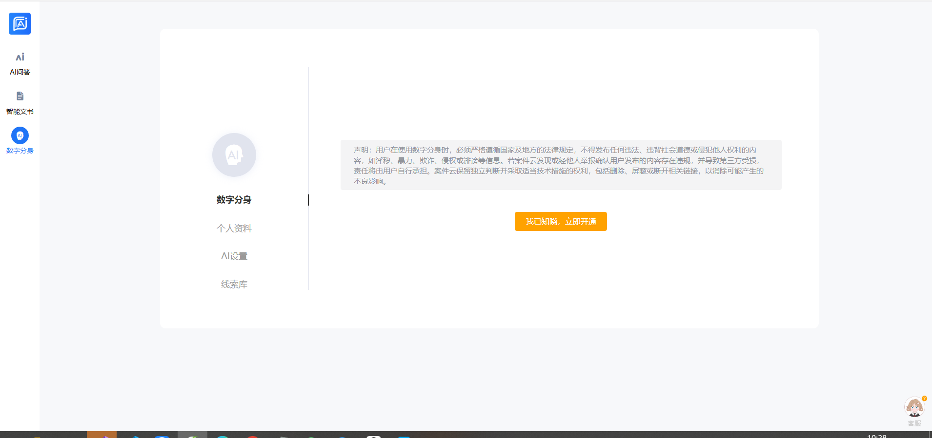The width and height of the screenshot is (932, 438).
Task: Open AI问答 via its sidebar icon
Action: (x=20, y=57)
